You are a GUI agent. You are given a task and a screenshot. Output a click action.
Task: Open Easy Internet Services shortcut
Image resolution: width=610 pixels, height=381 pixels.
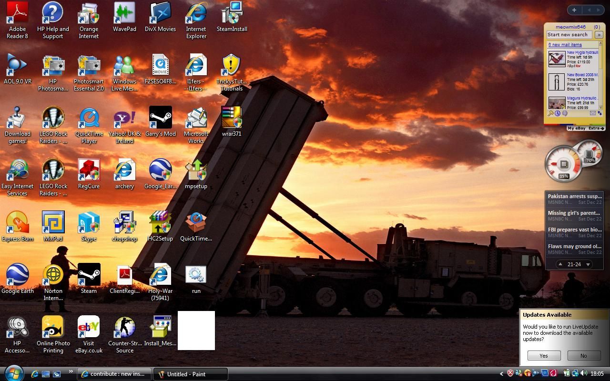[x=17, y=178]
